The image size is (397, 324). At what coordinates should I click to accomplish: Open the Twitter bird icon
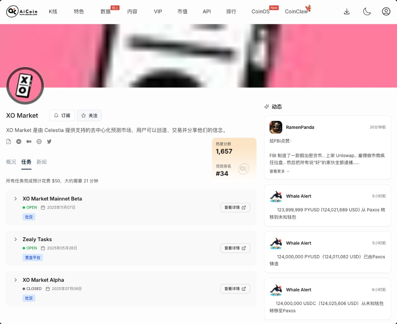click(49, 141)
